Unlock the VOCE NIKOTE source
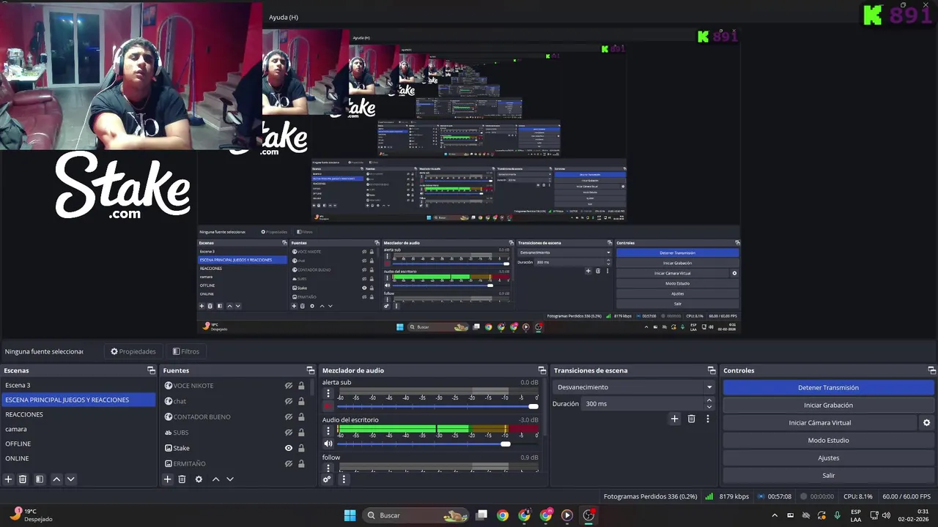The width and height of the screenshot is (938, 527). click(x=301, y=386)
